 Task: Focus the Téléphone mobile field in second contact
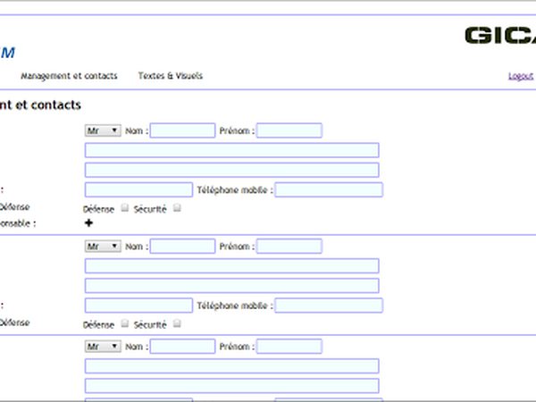[329, 306]
